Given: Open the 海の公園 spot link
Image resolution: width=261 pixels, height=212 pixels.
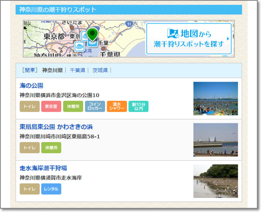Looking at the screenshot, I should (x=31, y=86).
